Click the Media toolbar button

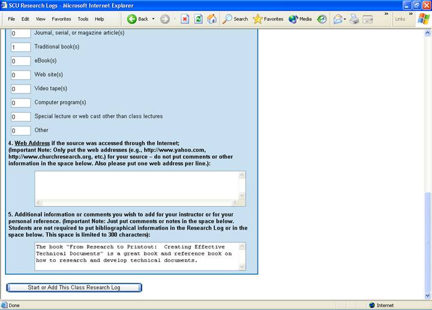tap(300, 19)
